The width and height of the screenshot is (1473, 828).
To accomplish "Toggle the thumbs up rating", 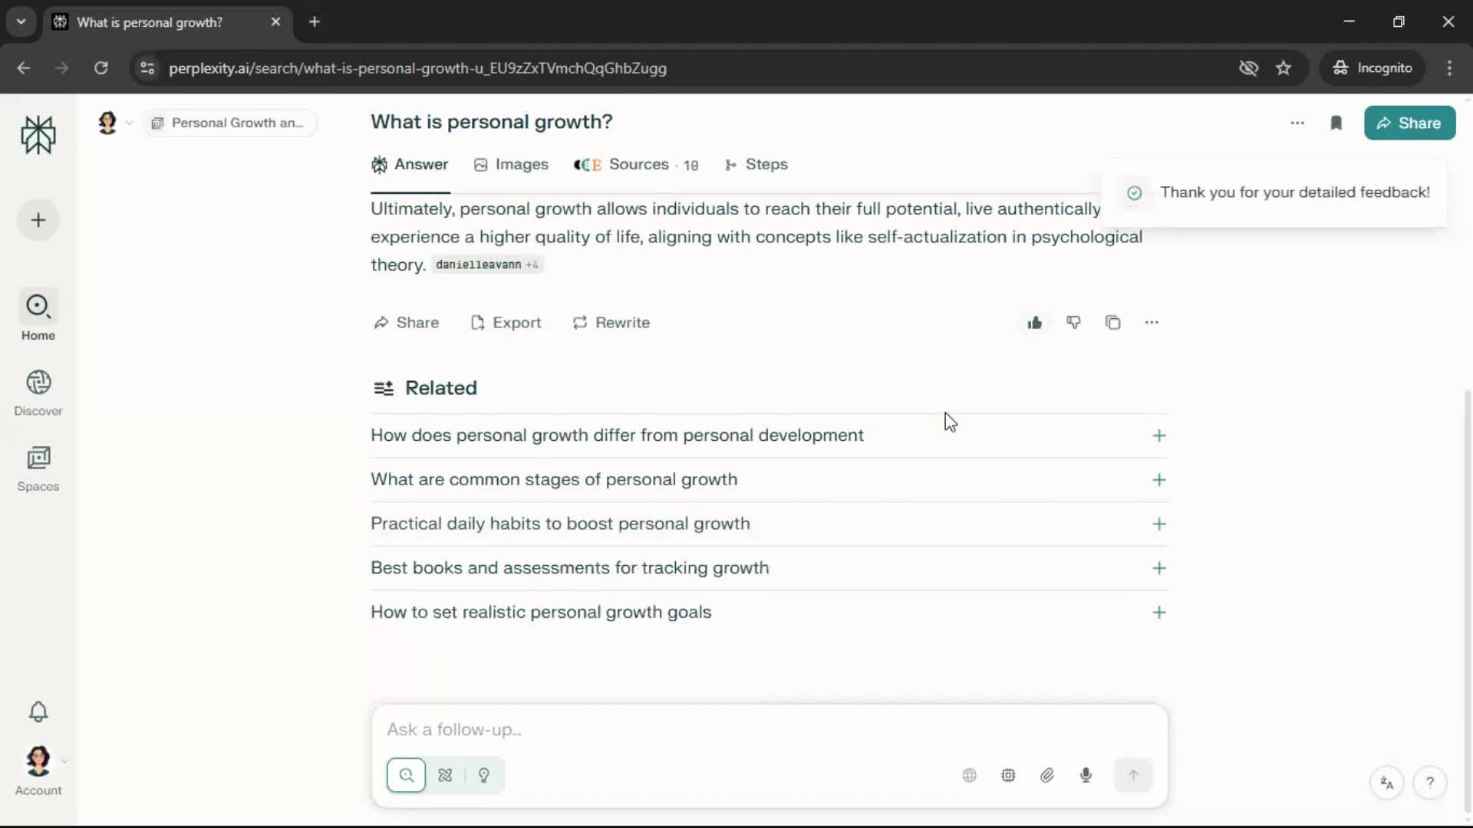I will [1034, 323].
